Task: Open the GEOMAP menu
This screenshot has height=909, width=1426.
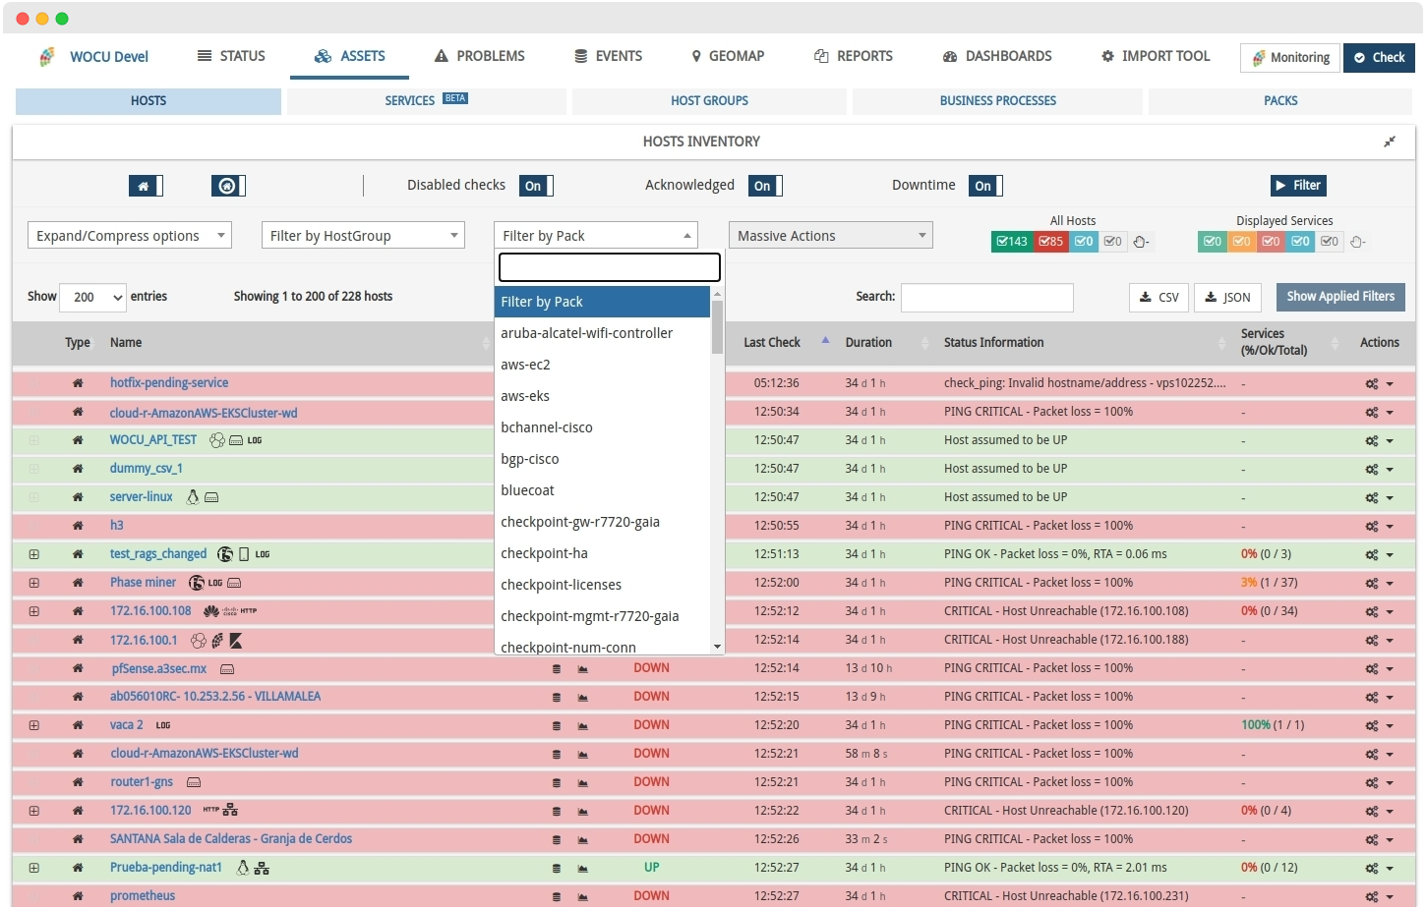Action: 728,57
